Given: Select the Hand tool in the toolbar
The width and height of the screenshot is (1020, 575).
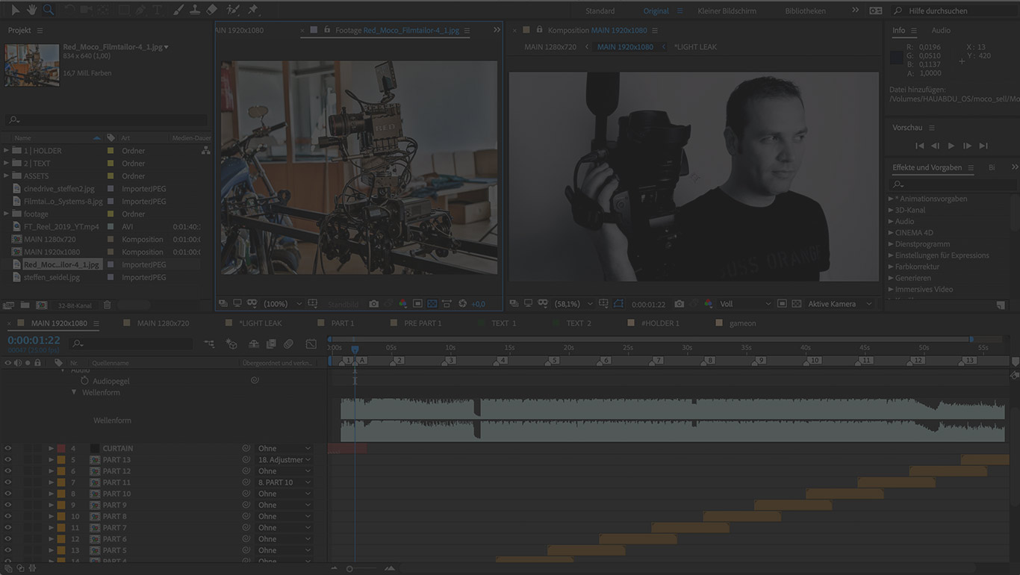Looking at the screenshot, I should click(31, 10).
